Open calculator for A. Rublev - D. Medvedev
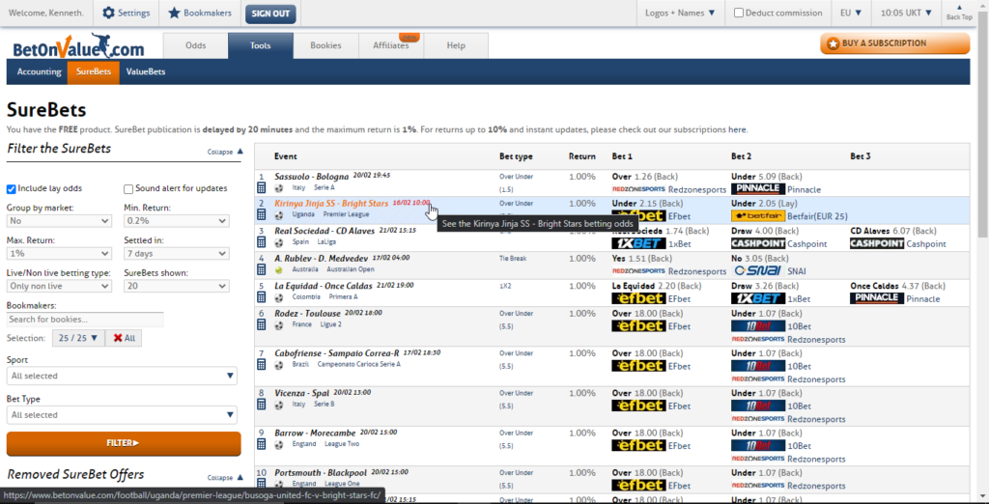This screenshot has height=504, width=989. 262,269
